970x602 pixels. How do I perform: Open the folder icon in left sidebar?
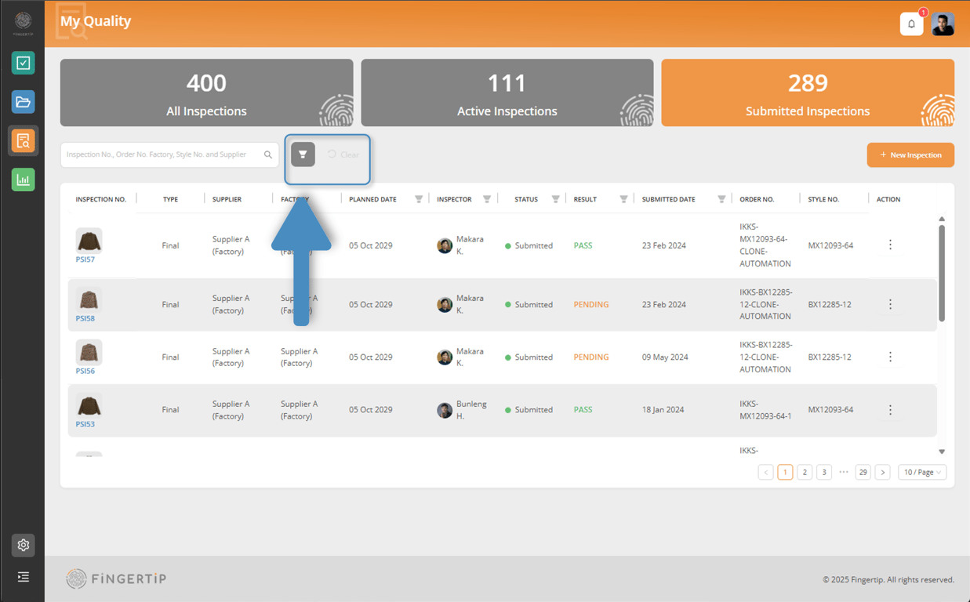(x=24, y=102)
